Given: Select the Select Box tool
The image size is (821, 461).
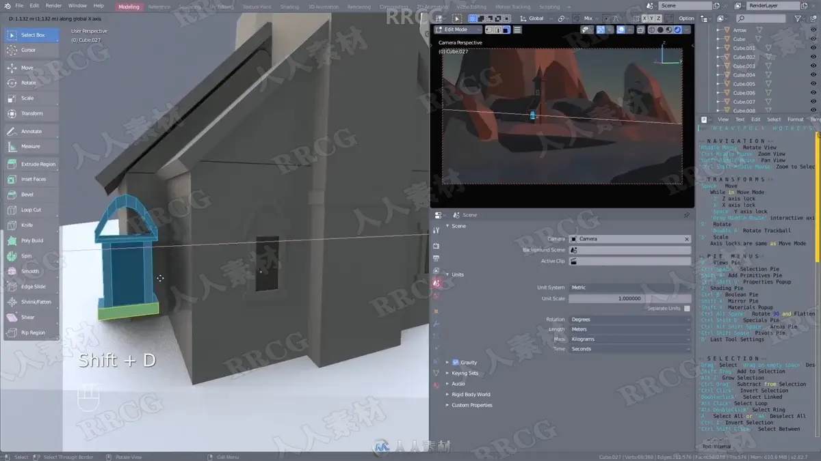Looking at the screenshot, I should (x=31, y=35).
